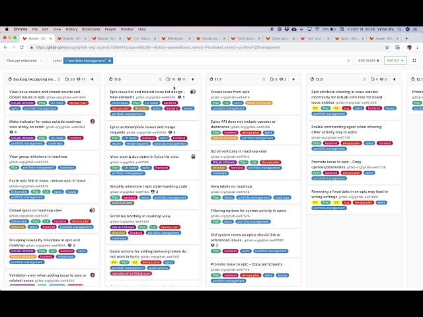This screenshot has width=423, height=317.
Task: Click technical debt label on Simplify milestone card
Action: (x=122, y=203)
